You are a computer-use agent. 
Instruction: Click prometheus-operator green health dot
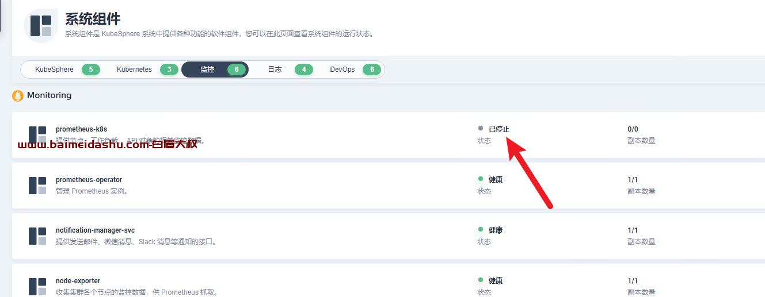point(481,179)
